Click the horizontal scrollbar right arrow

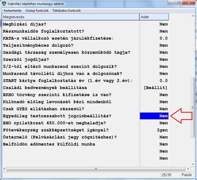tap(188, 169)
